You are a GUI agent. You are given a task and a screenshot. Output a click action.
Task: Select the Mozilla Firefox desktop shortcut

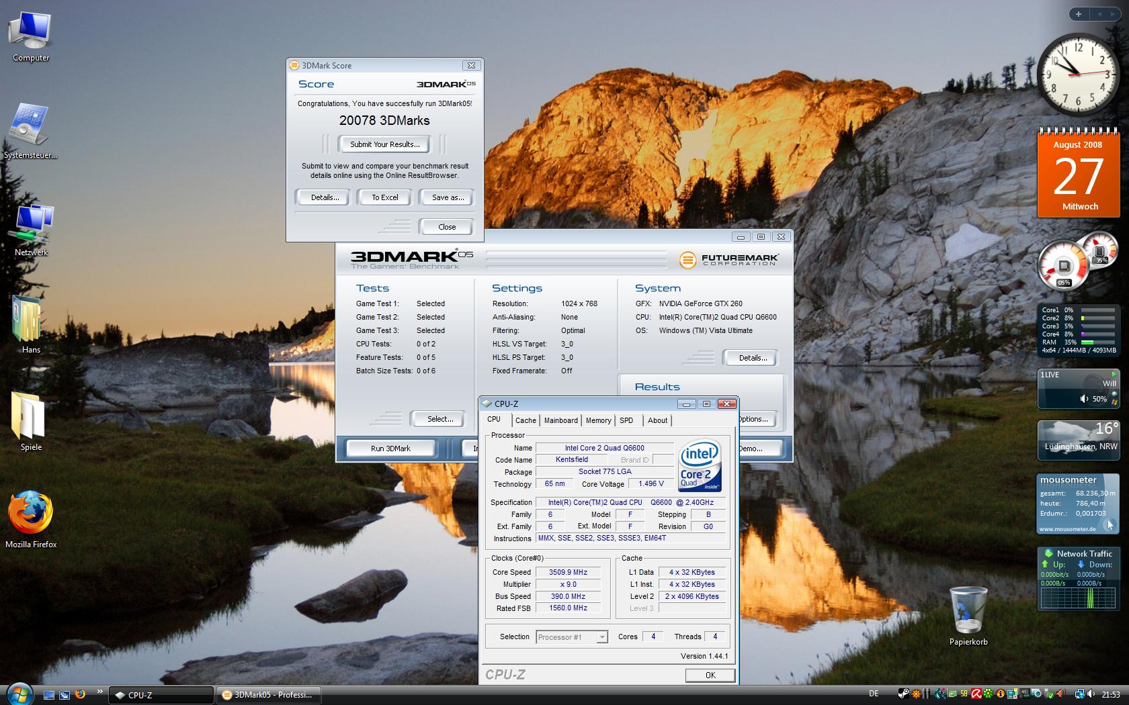[31, 519]
